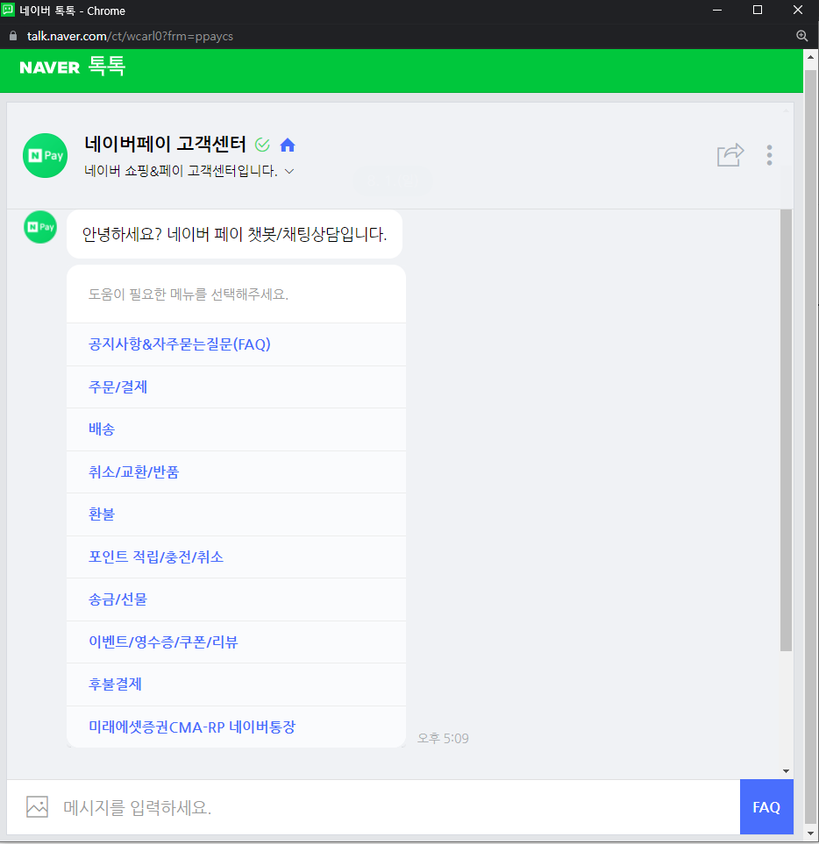This screenshot has width=819, height=844.
Task: Expand the 고객센터 description chevron
Action: pos(289,171)
